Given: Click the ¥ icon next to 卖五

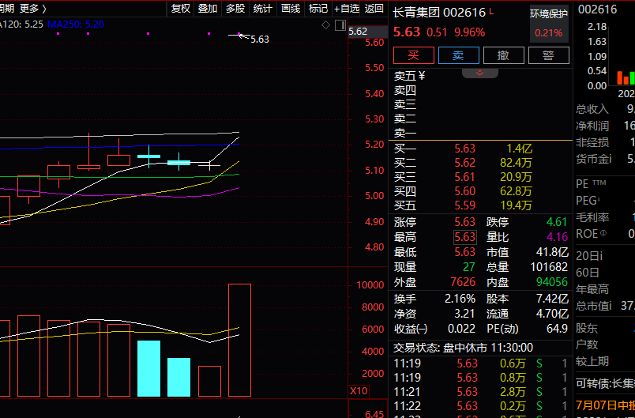Looking at the screenshot, I should tap(422, 75).
